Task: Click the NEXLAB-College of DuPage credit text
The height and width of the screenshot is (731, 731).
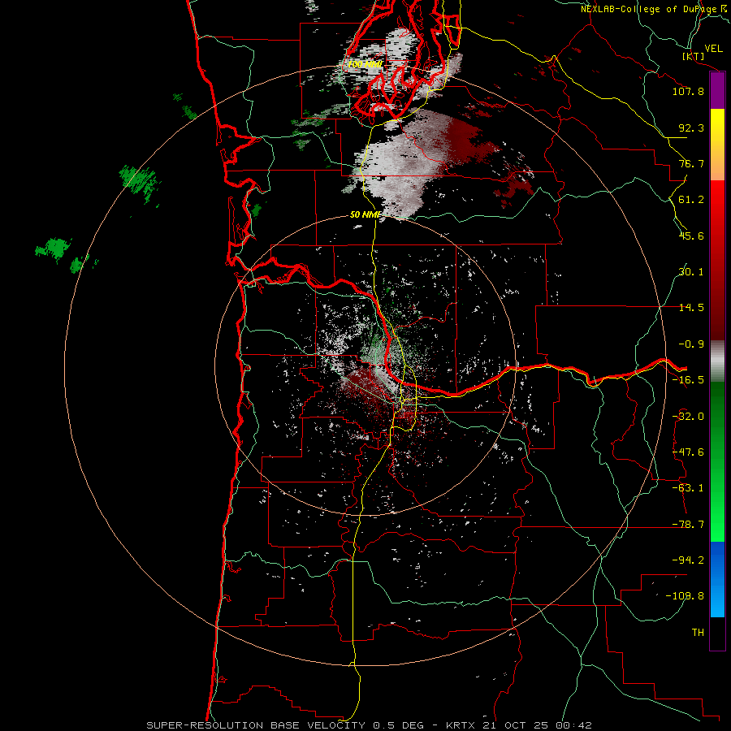Action: coord(649,9)
